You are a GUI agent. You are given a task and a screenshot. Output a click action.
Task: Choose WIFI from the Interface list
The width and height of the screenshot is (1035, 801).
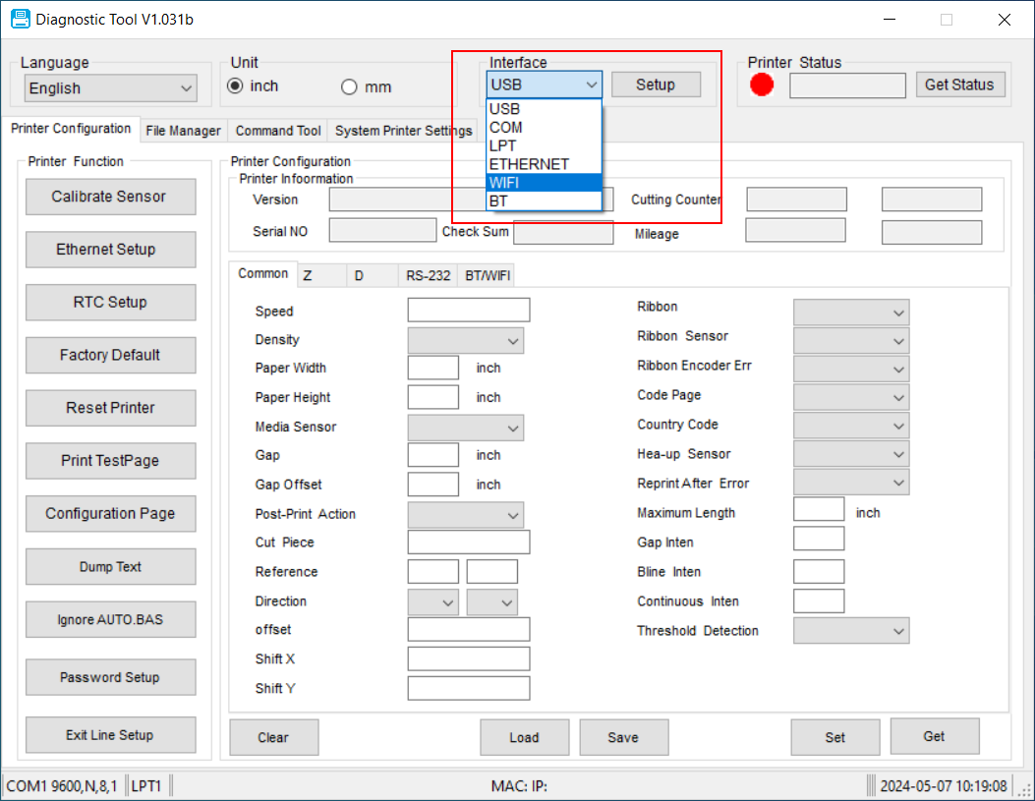tap(544, 183)
